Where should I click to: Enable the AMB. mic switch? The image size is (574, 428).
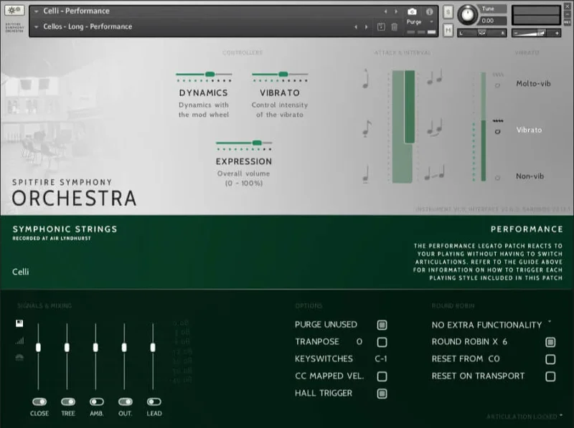coord(97,401)
